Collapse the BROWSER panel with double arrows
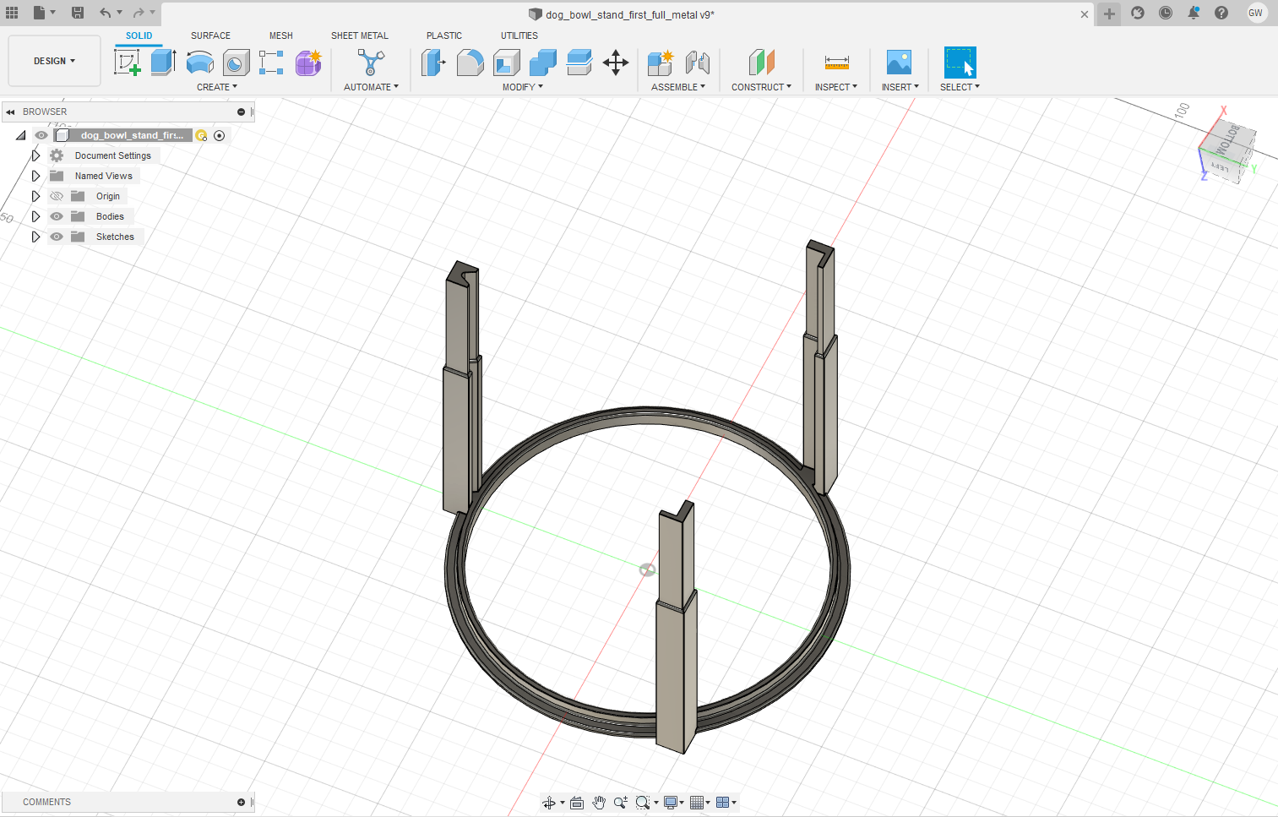This screenshot has width=1278, height=817. click(x=10, y=112)
